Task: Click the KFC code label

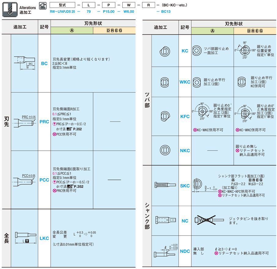Action: [185, 116]
